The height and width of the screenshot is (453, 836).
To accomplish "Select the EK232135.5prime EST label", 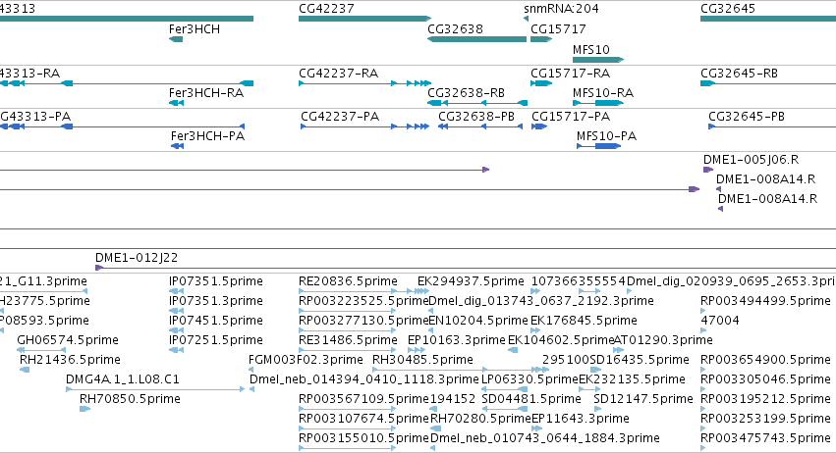I will (x=632, y=379).
